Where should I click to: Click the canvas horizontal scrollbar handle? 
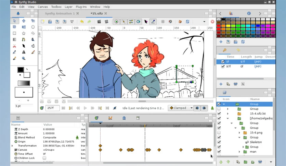click(x=142, y=101)
